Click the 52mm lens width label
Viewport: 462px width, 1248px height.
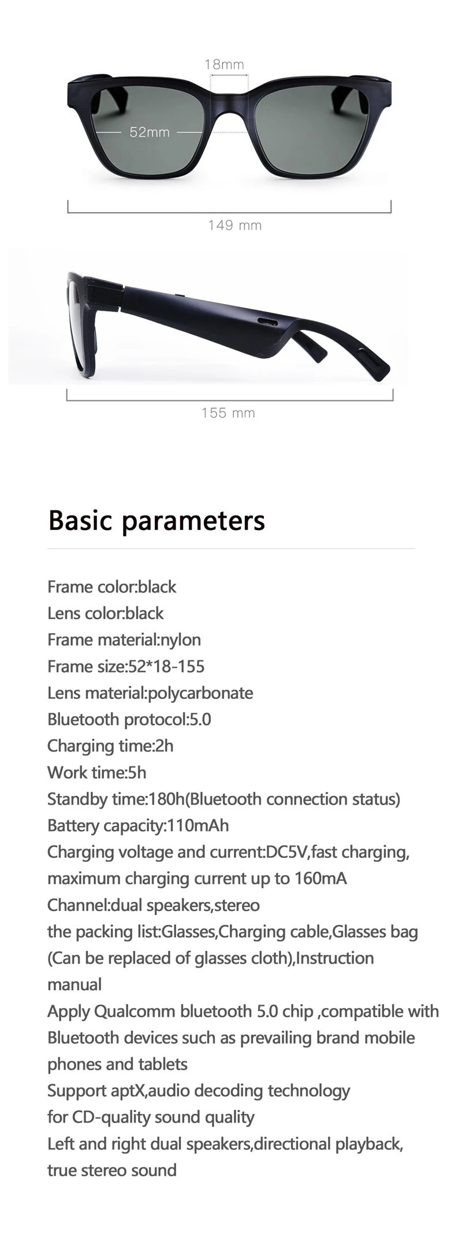[x=150, y=132]
